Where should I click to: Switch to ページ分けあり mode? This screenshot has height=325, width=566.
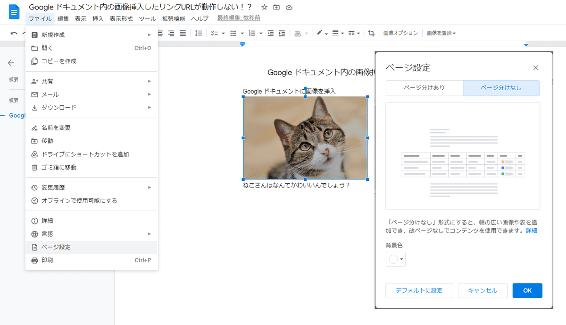click(424, 88)
